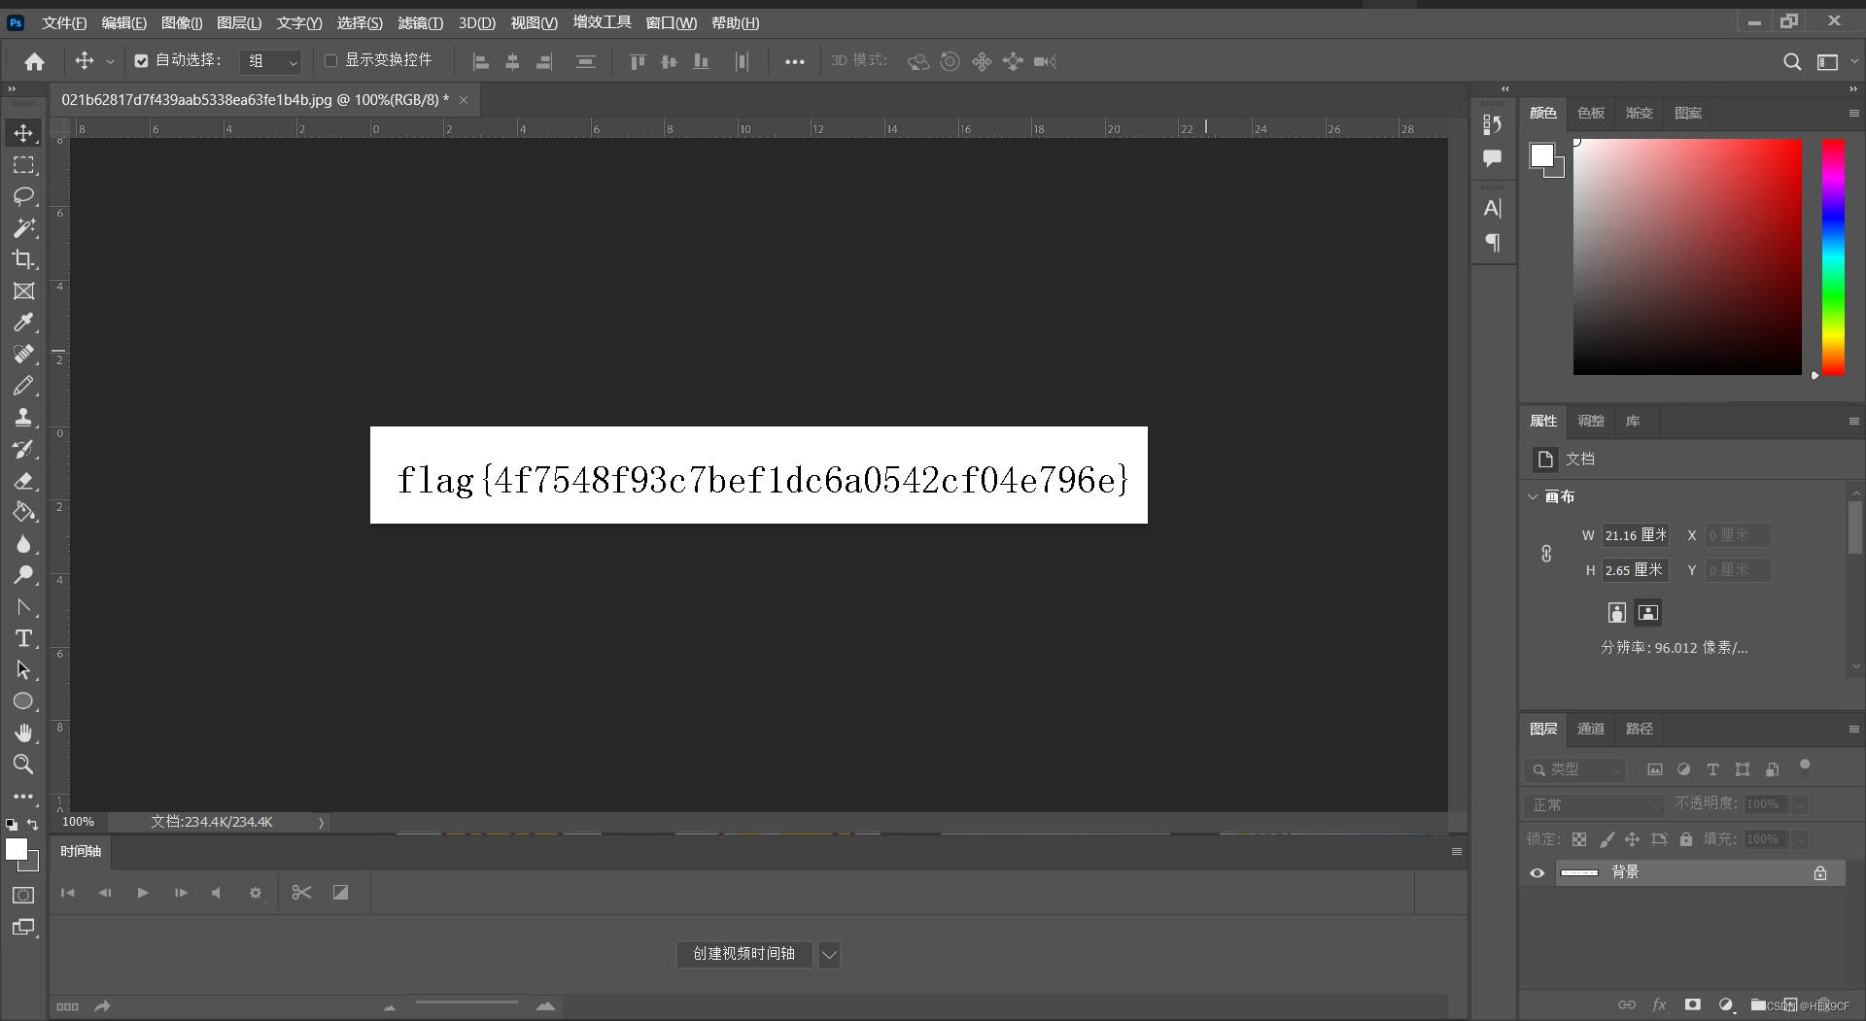Hide the 背景 layer with eye icon
The height and width of the screenshot is (1021, 1866).
[1537, 872]
